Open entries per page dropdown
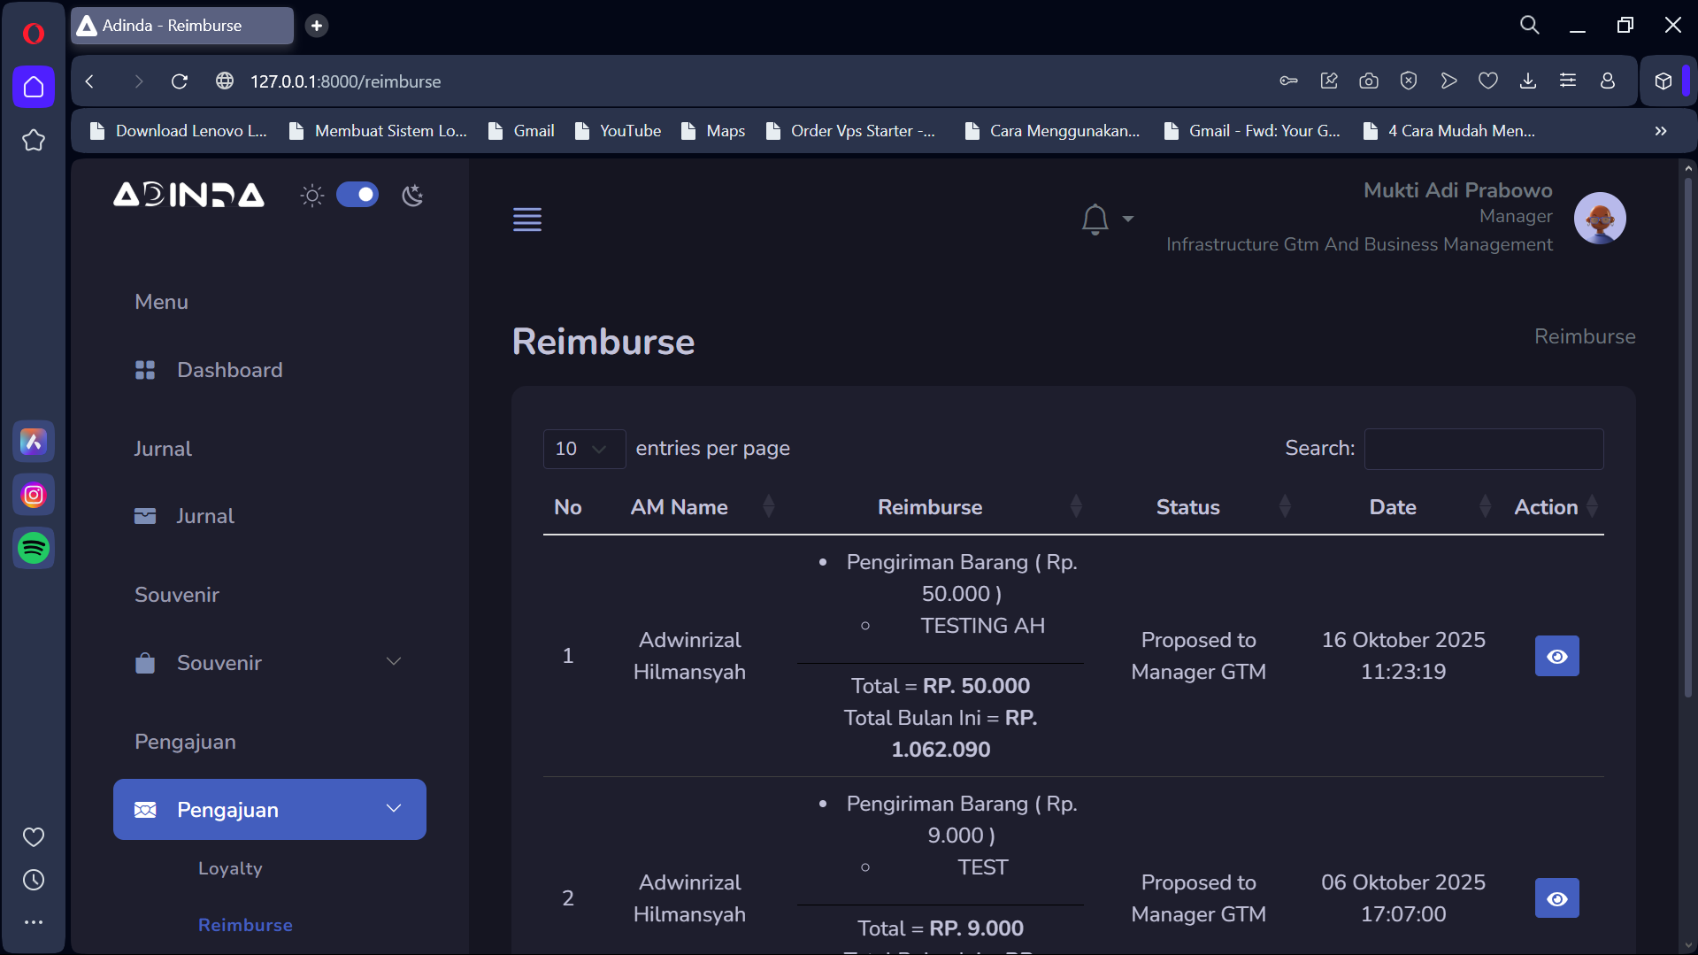The height and width of the screenshot is (955, 1698). coord(583,449)
